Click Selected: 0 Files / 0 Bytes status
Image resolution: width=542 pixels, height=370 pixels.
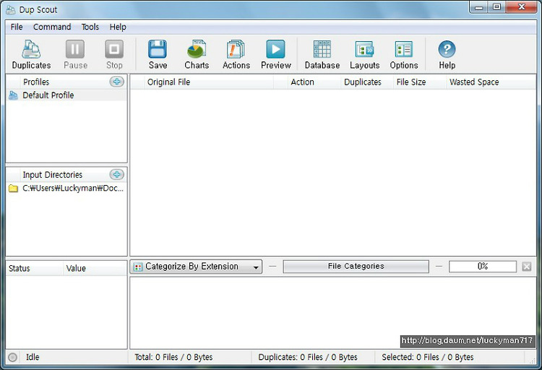[x=428, y=357]
